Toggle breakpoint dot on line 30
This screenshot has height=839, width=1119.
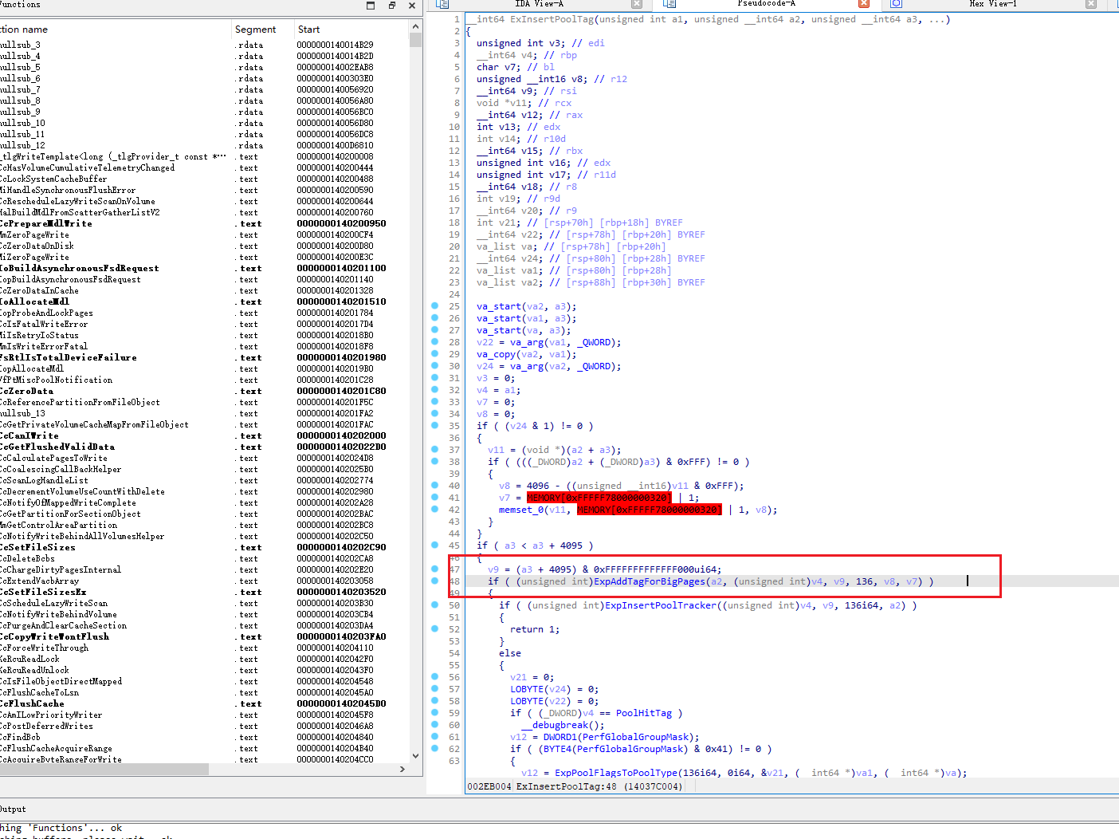click(434, 366)
